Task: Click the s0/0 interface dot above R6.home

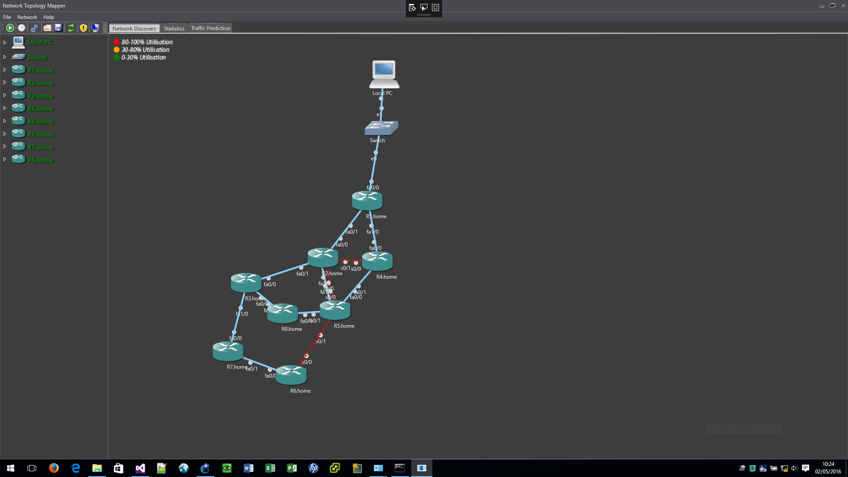Action: pos(306,356)
